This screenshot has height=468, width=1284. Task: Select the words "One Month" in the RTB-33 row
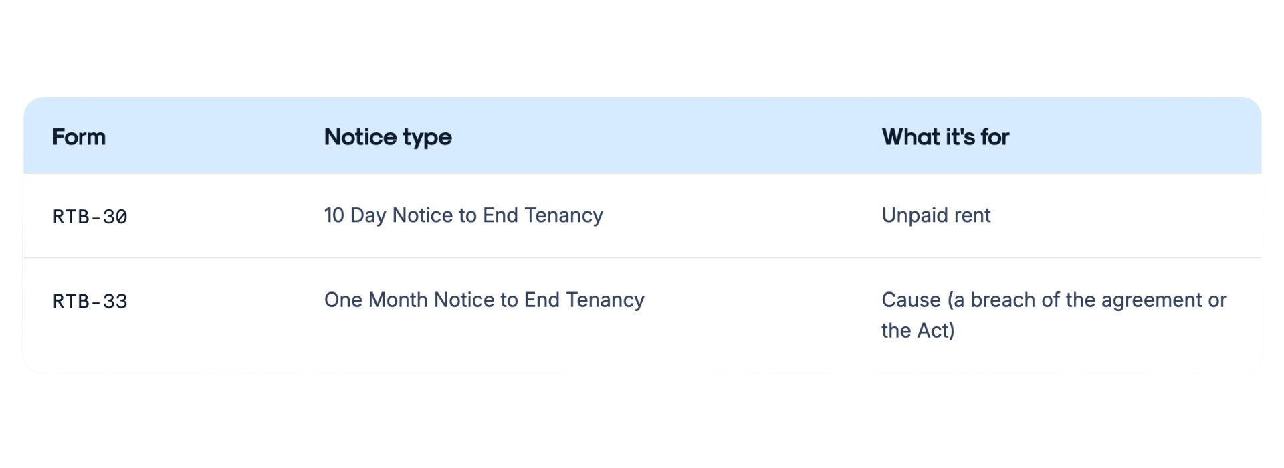pyautogui.click(x=376, y=300)
